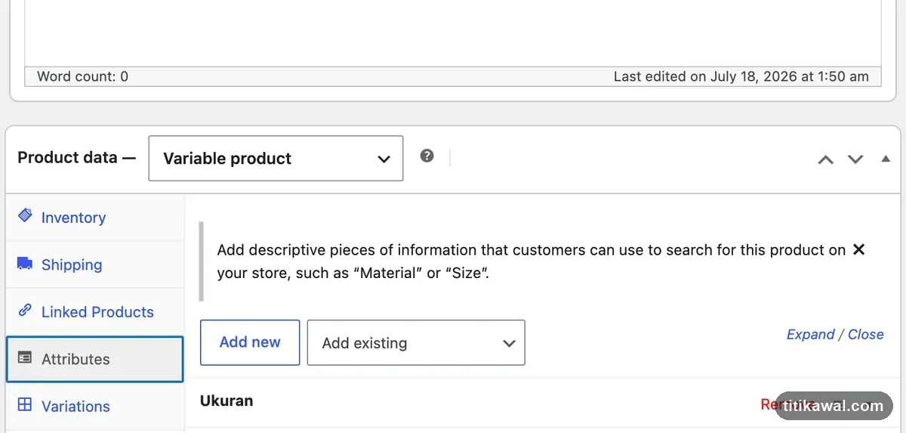Image resolution: width=906 pixels, height=433 pixels.
Task: Move Product data panel down
Action: [x=855, y=159]
